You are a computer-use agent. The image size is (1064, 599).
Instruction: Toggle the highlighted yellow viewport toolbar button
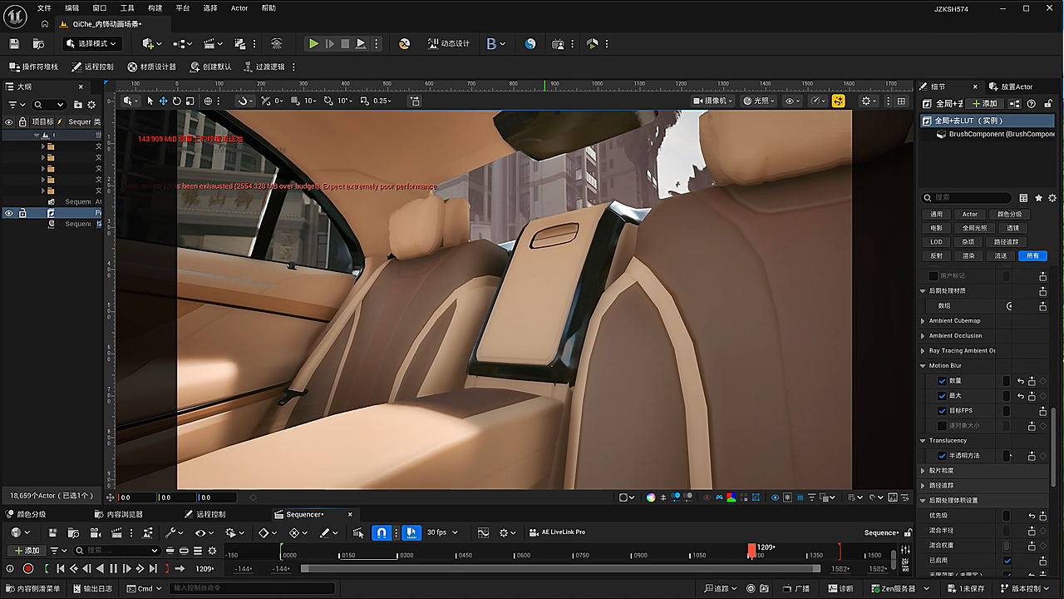[838, 101]
